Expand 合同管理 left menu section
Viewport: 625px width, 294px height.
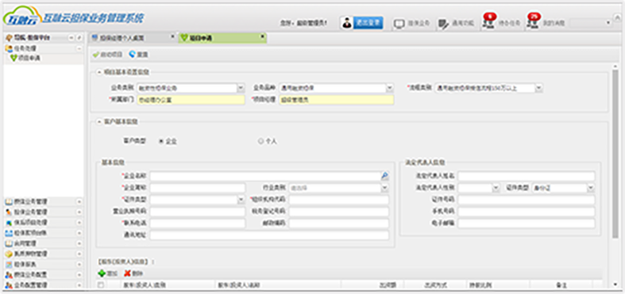point(79,243)
